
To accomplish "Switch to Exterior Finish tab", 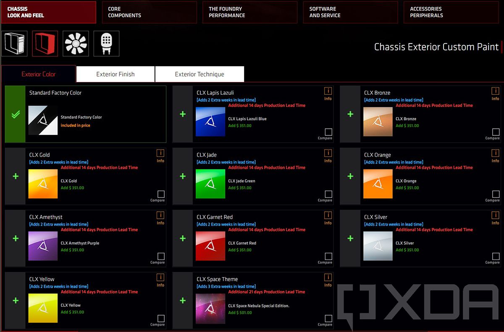I will pos(115,74).
